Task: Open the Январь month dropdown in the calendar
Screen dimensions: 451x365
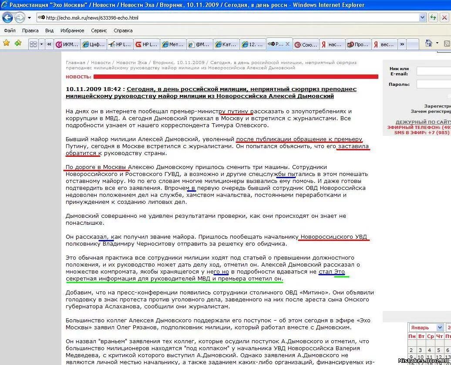Action: pos(426,328)
